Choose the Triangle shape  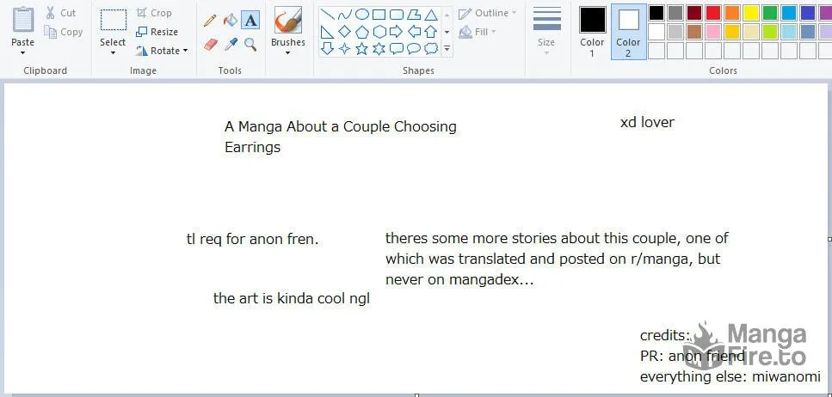431,15
